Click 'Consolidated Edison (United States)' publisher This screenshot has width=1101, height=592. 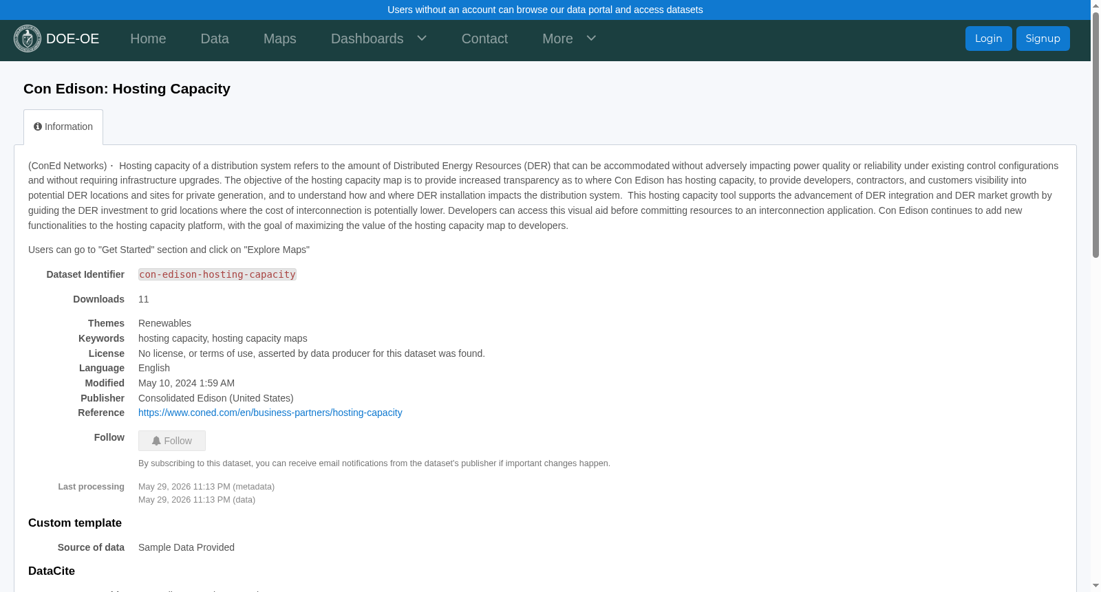click(216, 398)
